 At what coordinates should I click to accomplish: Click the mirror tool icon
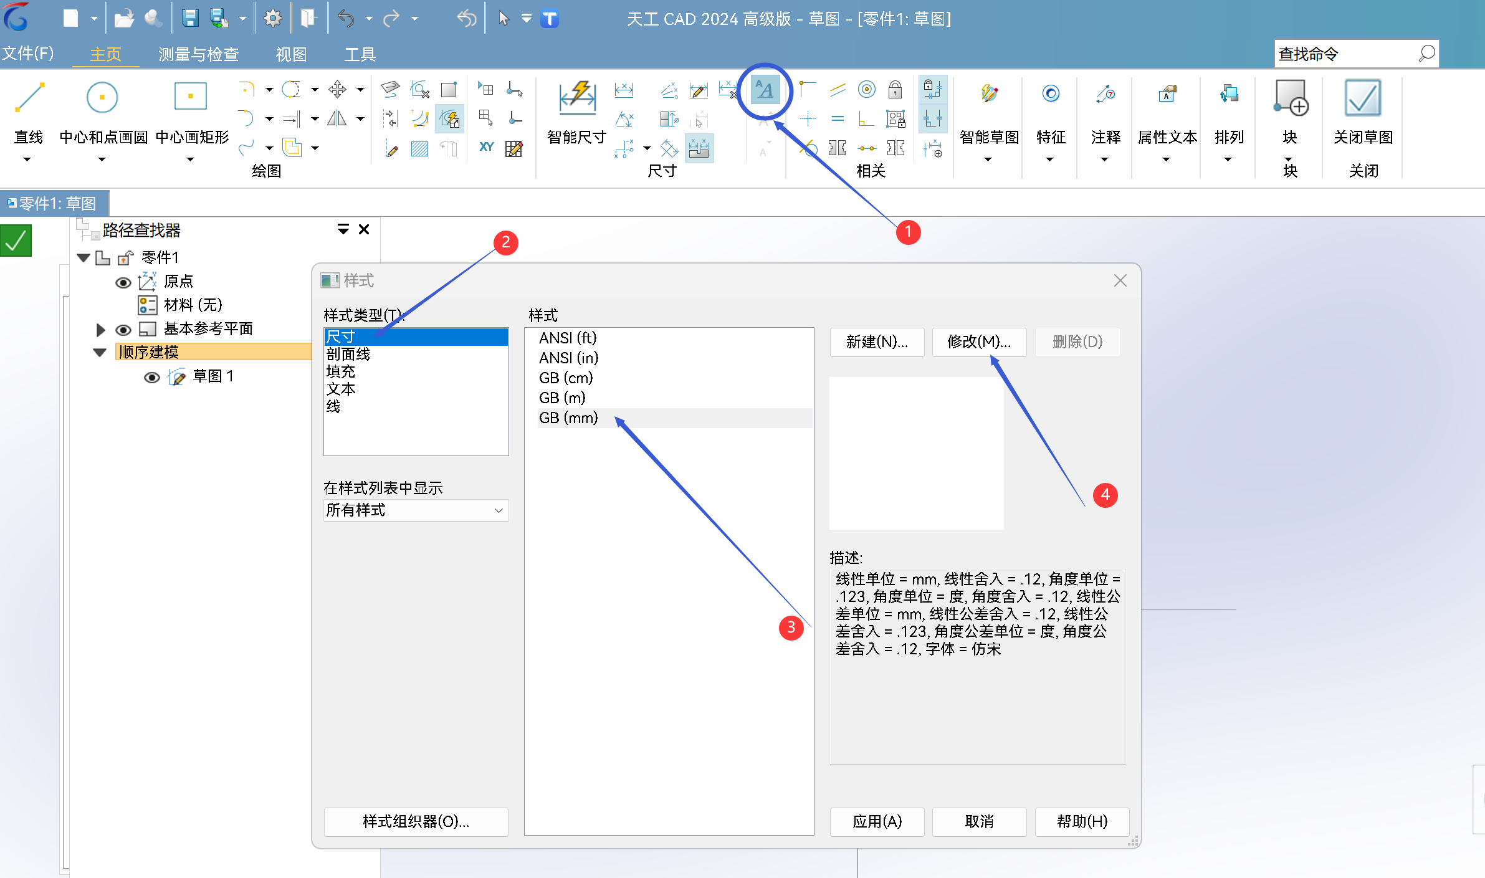pyautogui.click(x=337, y=118)
